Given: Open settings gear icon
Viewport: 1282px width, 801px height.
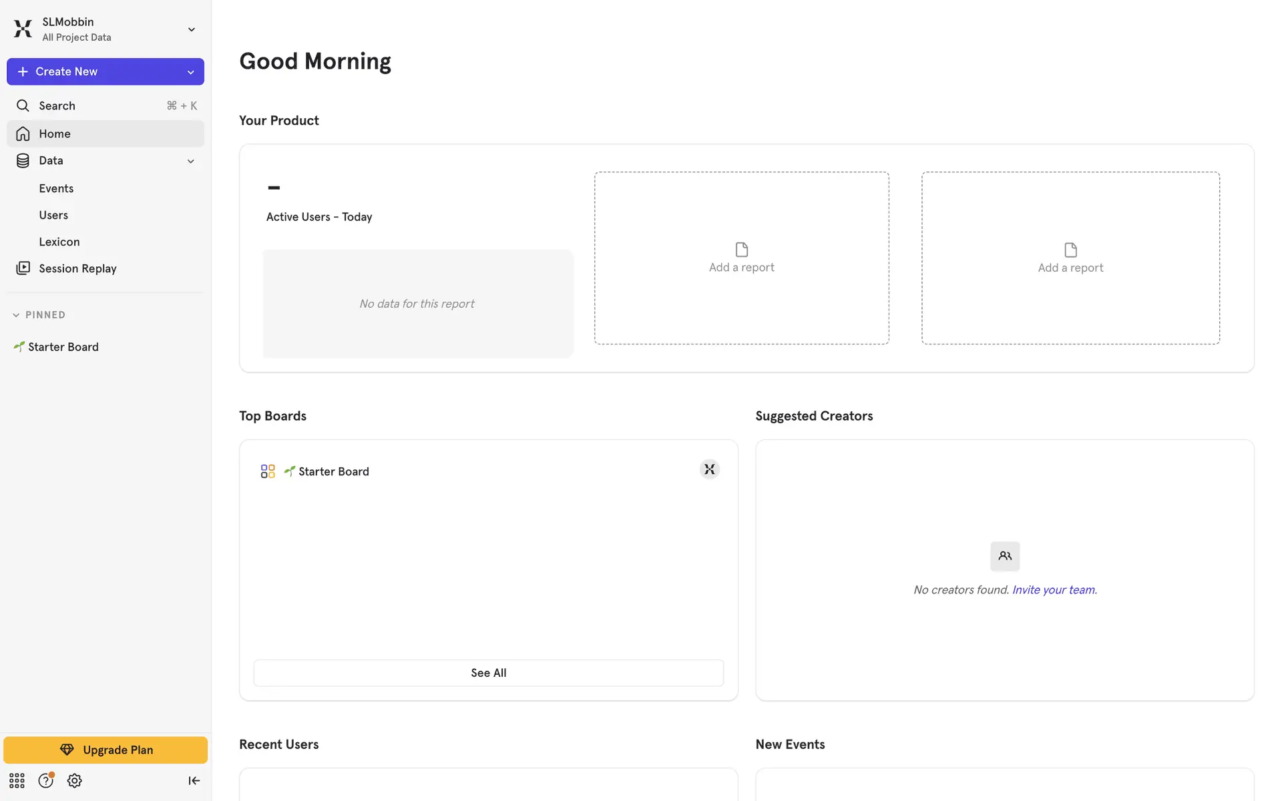Looking at the screenshot, I should tap(74, 780).
